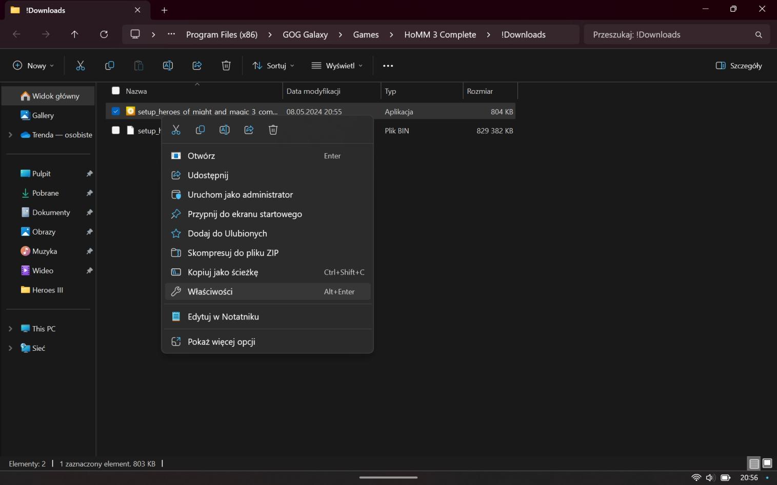777x485 pixels.
Task: Click the Delete trash icon in the toolbar
Action: click(226, 66)
